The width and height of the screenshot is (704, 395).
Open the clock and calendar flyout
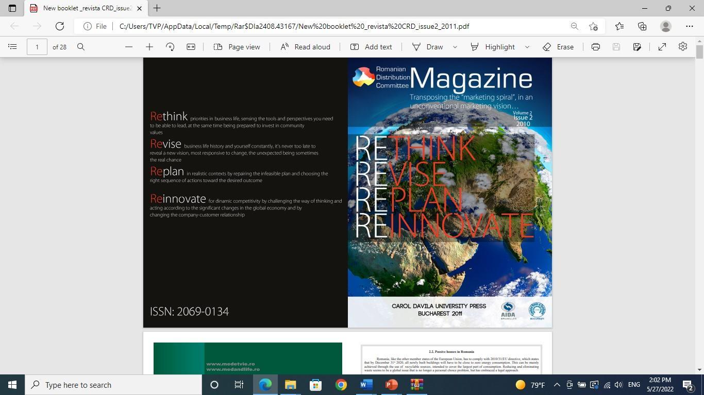pos(659,385)
